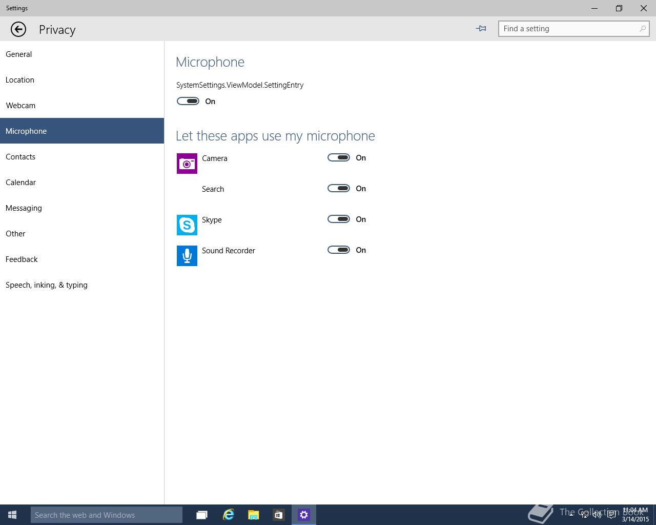The height and width of the screenshot is (525, 656).
Task: Open the Other privacy section
Action: (x=82, y=233)
